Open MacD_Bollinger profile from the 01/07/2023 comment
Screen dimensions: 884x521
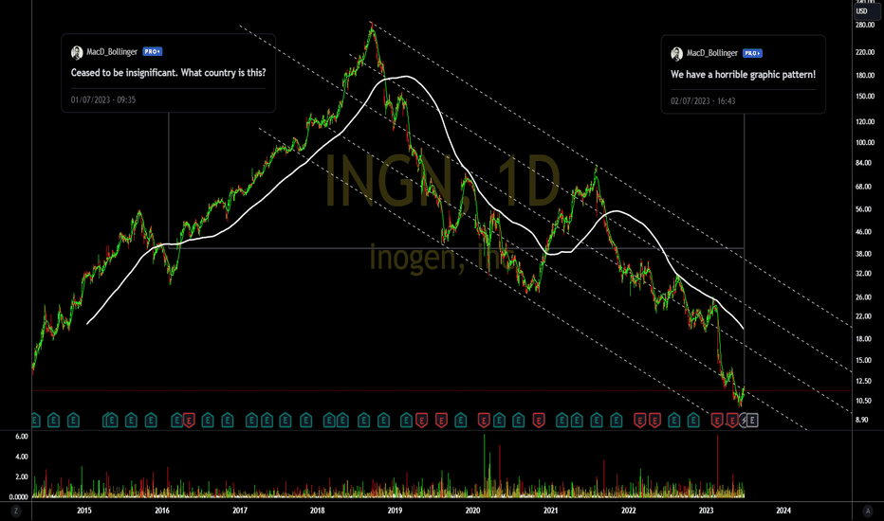click(x=112, y=52)
